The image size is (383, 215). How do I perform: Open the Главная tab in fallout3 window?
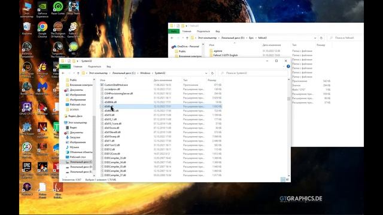tap(187, 31)
